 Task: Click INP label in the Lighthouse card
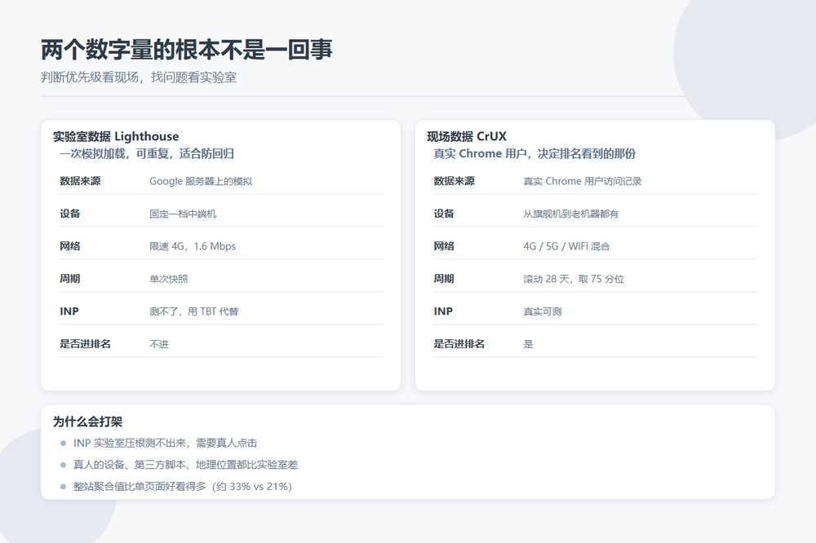[69, 311]
